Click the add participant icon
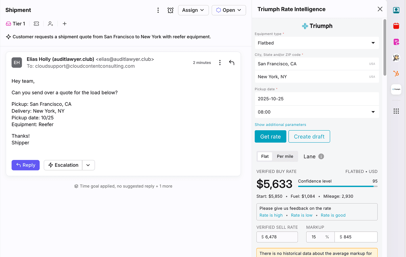Screen dimensions: 406x257 (50, 24)
